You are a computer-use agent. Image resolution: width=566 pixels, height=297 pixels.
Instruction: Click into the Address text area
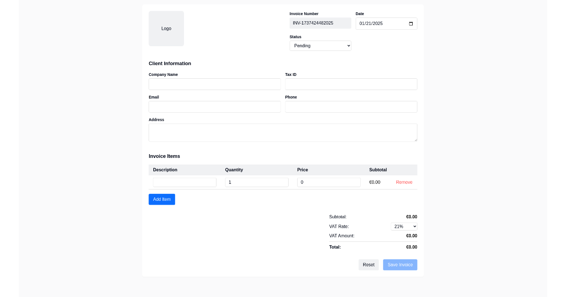coord(283,132)
